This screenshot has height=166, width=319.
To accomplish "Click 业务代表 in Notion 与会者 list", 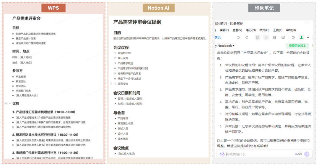I will click(x=123, y=139).
